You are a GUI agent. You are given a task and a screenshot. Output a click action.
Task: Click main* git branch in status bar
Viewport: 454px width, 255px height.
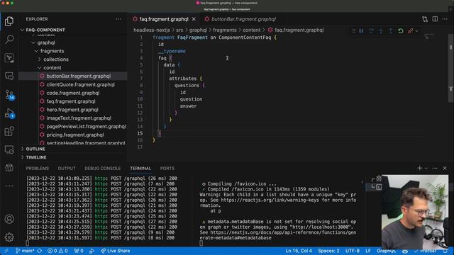point(25,251)
